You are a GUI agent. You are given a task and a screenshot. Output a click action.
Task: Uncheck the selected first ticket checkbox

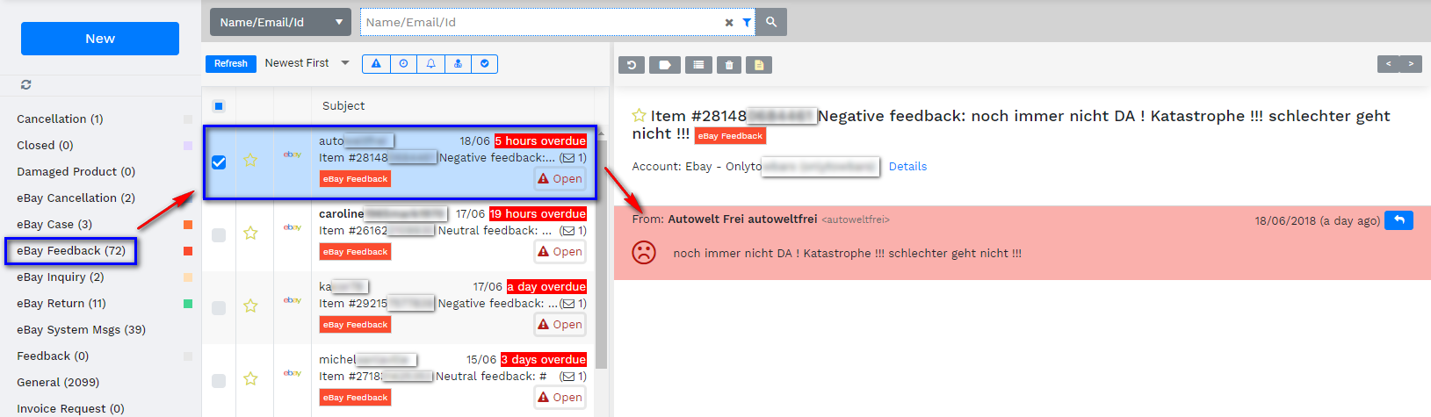tap(219, 162)
